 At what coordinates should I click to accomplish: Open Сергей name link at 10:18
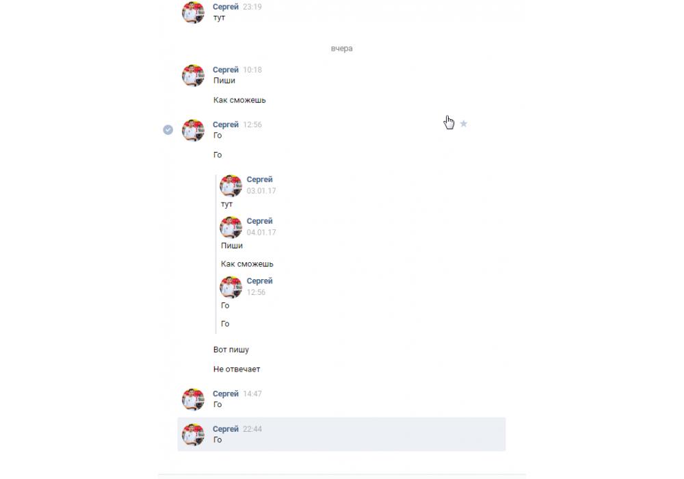(226, 70)
